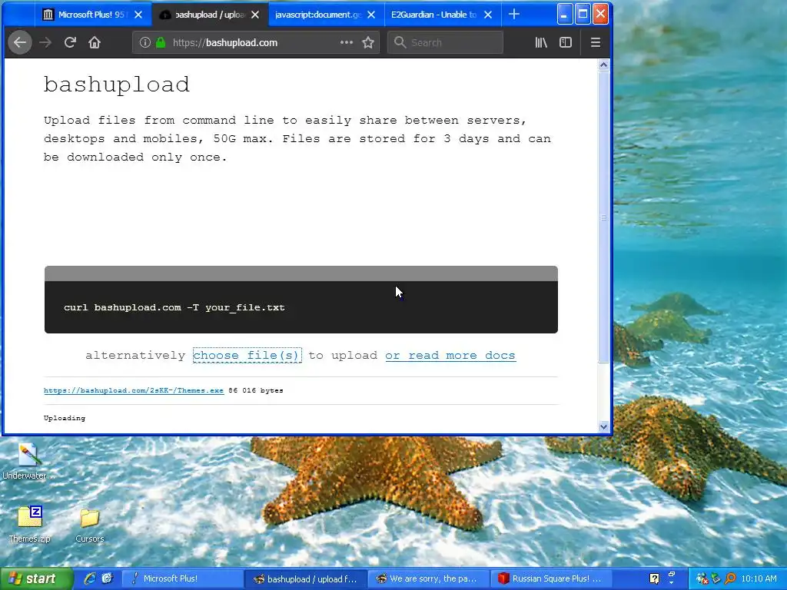Toggle the sidebar view icon
Image resolution: width=787 pixels, height=590 pixels.
click(x=566, y=43)
